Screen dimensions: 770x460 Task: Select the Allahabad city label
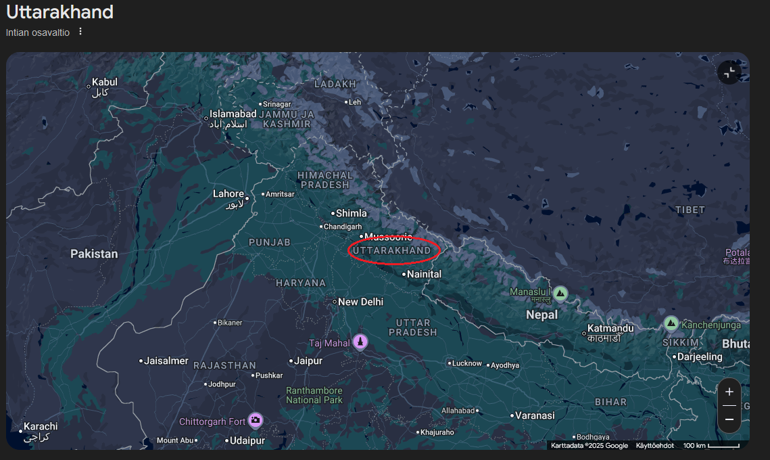pos(458,411)
